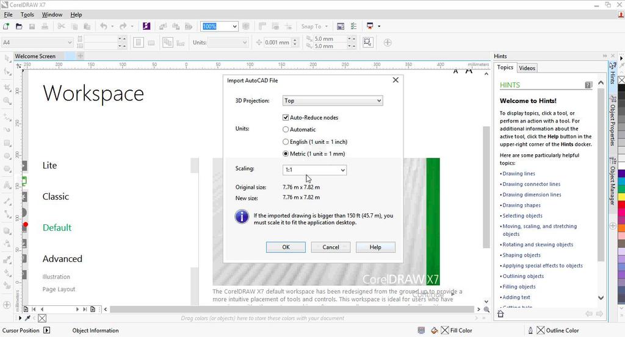Screen dimensions: 625x337
Task: Open the Application Launcher dropdown arrow
Action: tap(379, 26)
